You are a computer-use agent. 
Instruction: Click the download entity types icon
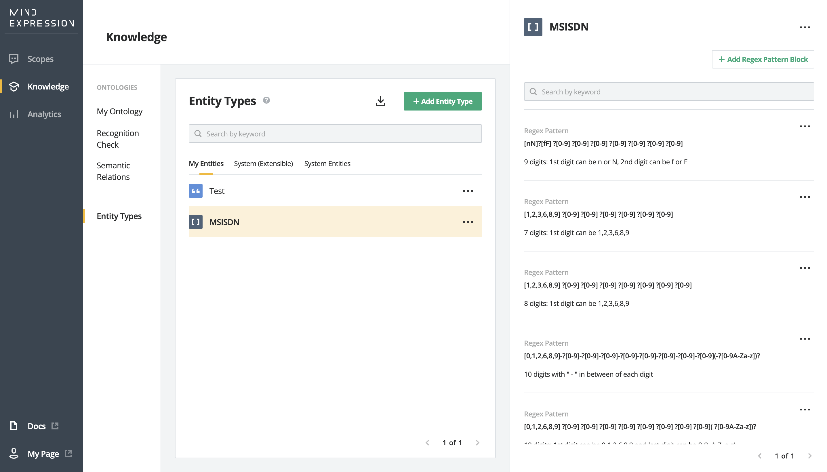point(380,101)
